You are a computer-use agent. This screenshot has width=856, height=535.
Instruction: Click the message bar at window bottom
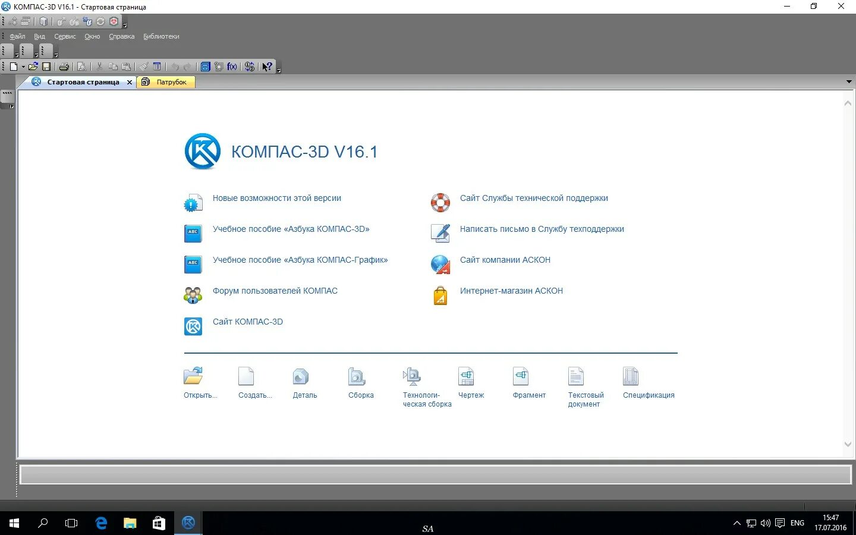click(436, 474)
